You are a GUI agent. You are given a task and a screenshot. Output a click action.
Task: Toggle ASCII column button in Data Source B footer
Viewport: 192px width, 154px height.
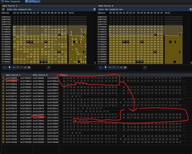tap(110, 67)
